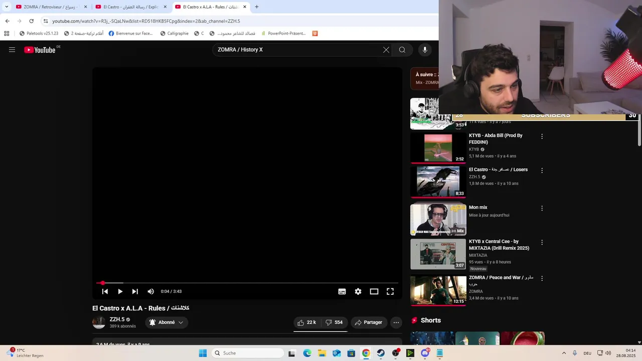The width and height of the screenshot is (642, 361).
Task: Focus the browser address bar URL
Action: 146,21
